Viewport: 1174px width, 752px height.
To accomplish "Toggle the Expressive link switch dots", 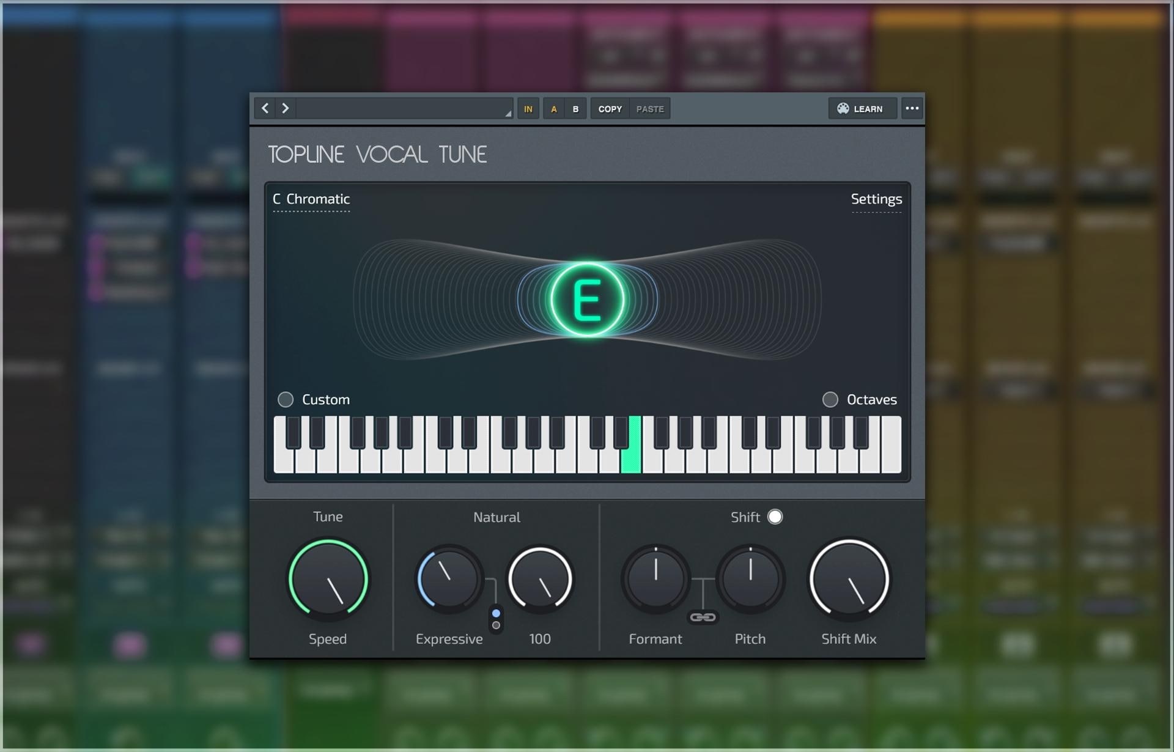I will tap(496, 619).
